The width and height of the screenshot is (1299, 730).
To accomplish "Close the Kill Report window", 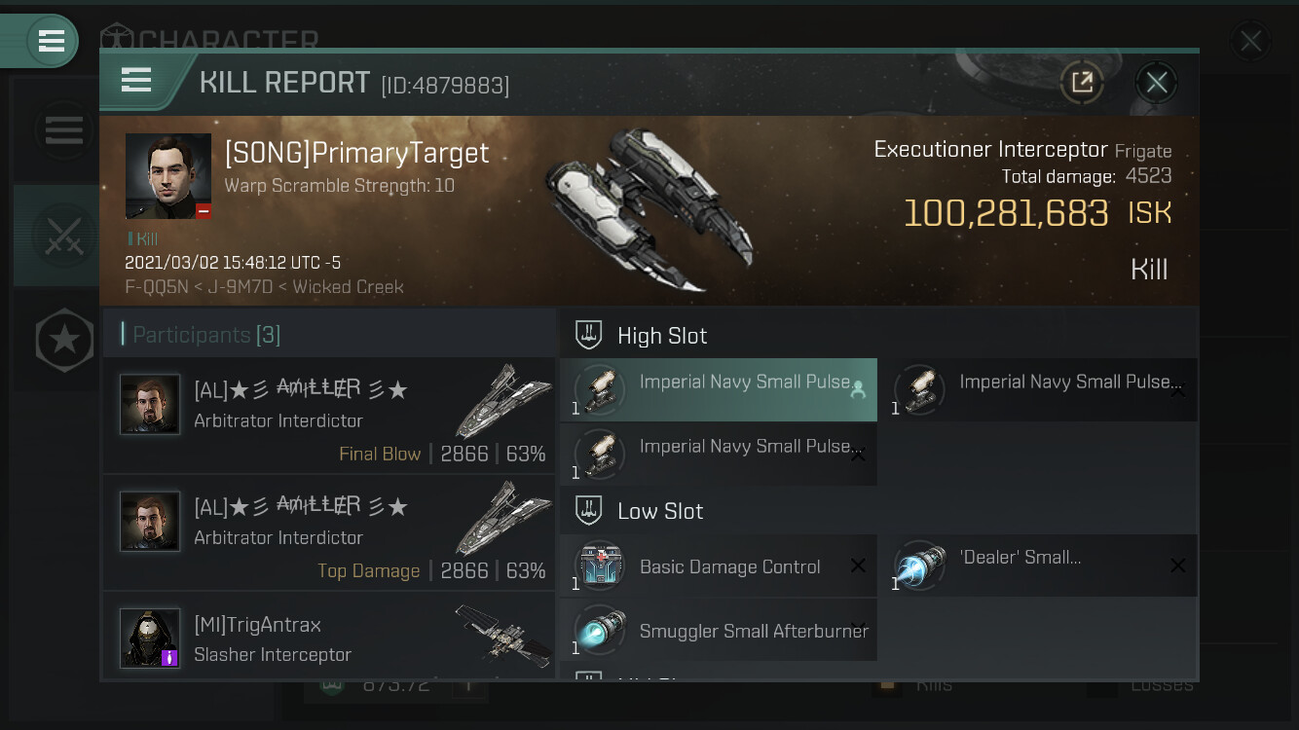I will pyautogui.click(x=1156, y=83).
